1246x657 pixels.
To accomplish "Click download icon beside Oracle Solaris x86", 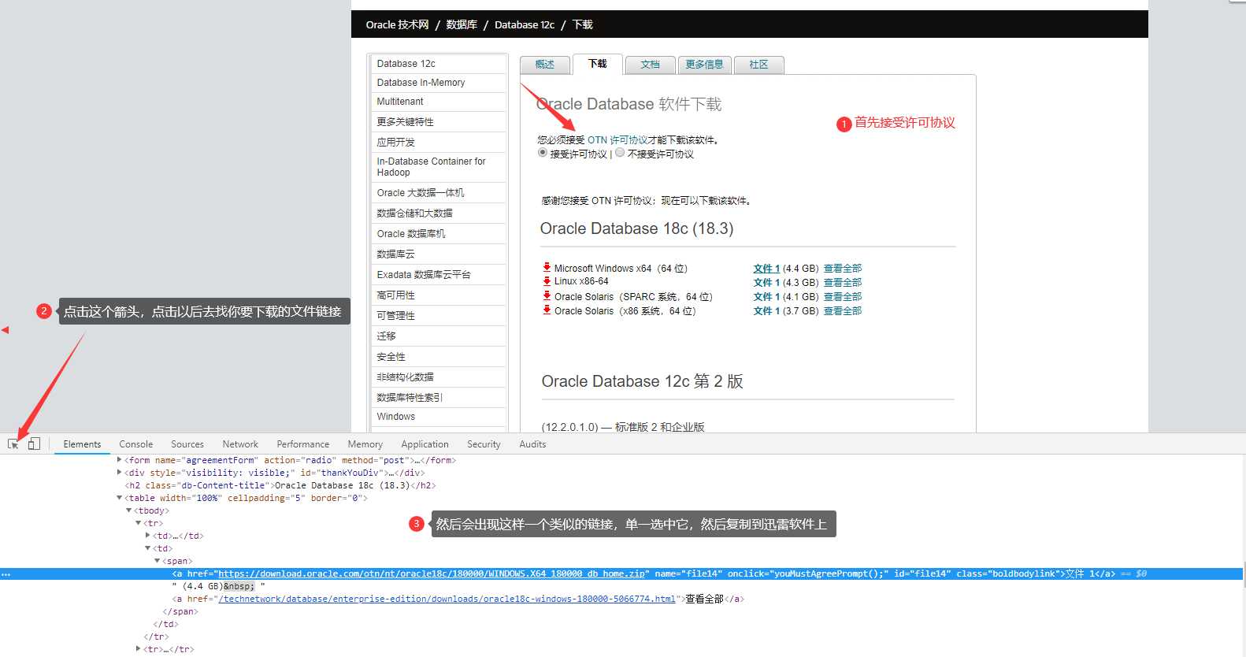I will (x=547, y=310).
